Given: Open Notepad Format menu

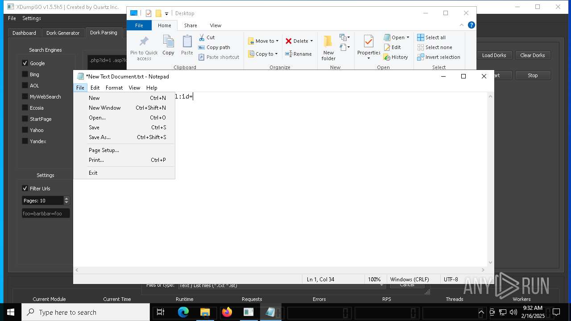Looking at the screenshot, I should click(x=114, y=88).
